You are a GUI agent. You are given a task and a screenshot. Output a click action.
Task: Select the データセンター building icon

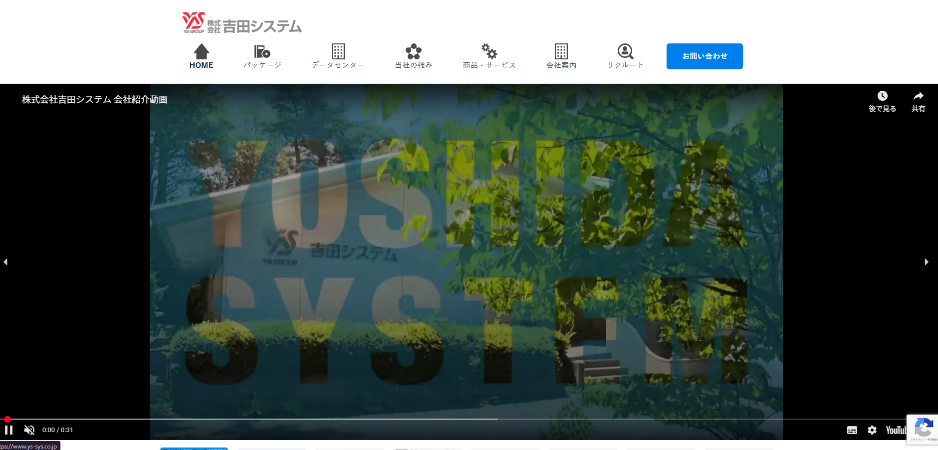pyautogui.click(x=338, y=51)
